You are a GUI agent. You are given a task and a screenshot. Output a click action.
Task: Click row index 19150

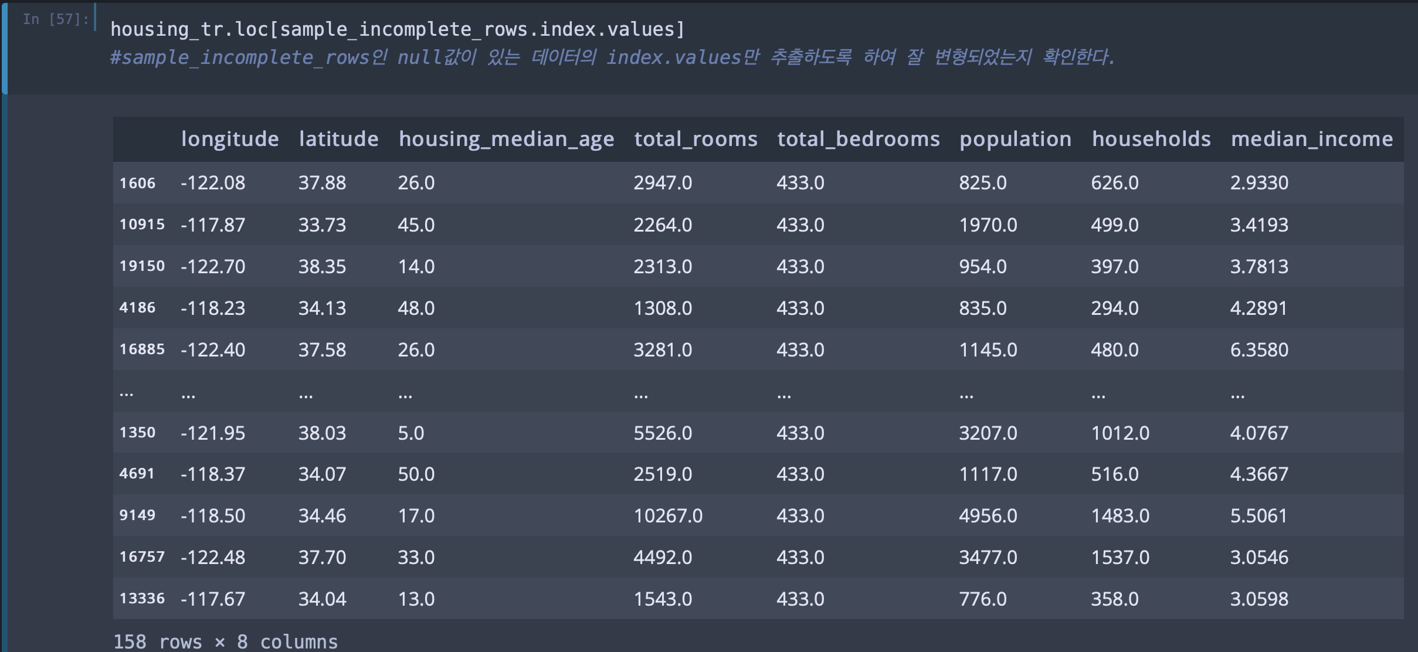coord(142,266)
